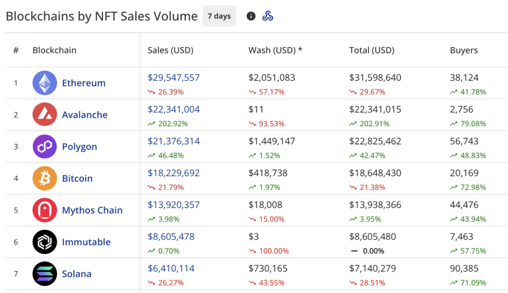Click the Polygon purple logo icon
508x293 pixels.
point(44,146)
